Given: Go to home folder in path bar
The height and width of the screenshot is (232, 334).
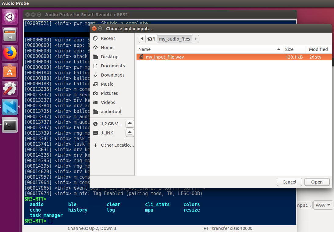Looking at the screenshot, I should pyautogui.click(x=151, y=39).
